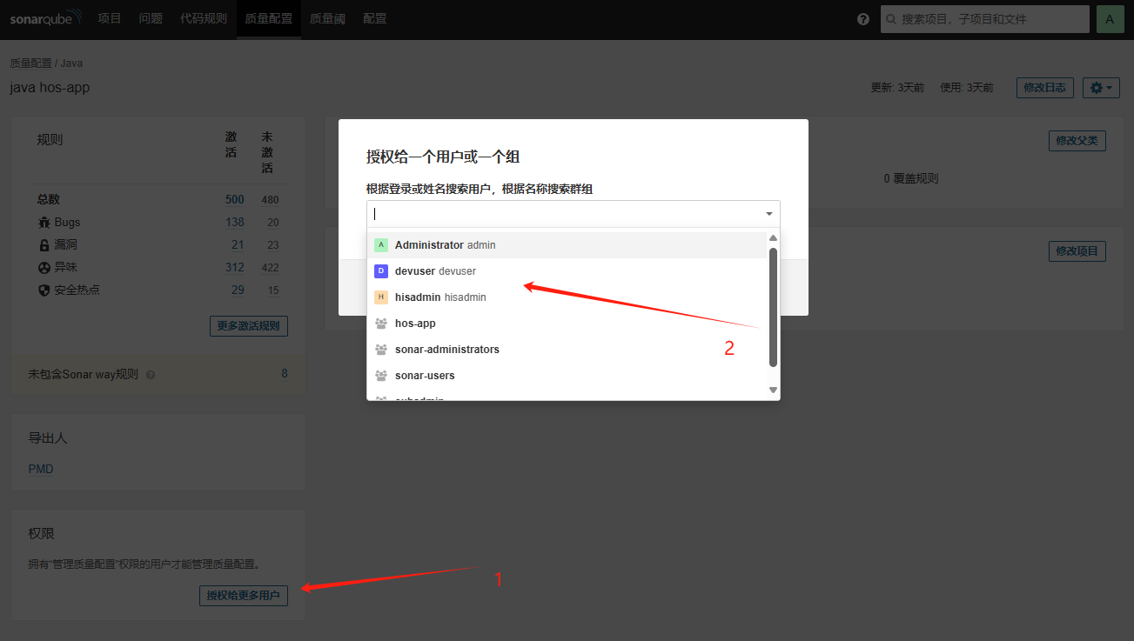
Task: Open the PMD exporter link
Action: point(41,469)
